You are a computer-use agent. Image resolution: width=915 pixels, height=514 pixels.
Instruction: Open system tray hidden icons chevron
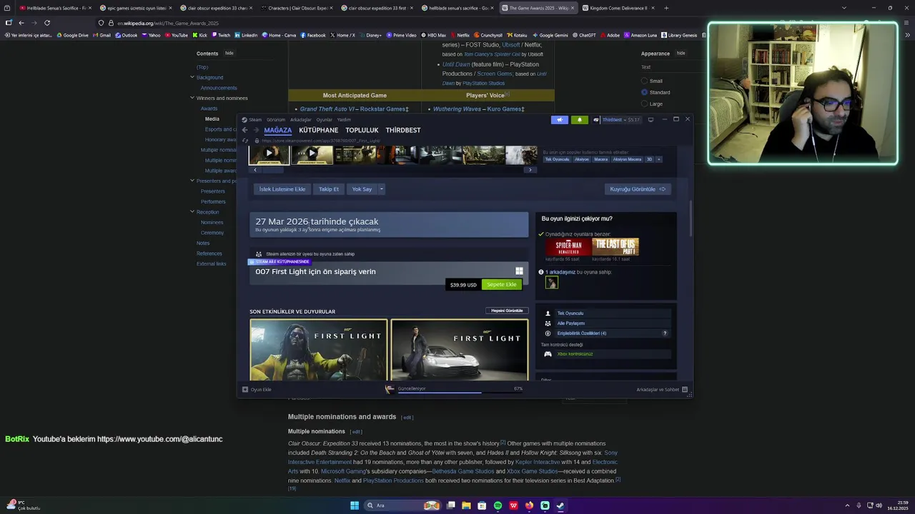(x=848, y=505)
